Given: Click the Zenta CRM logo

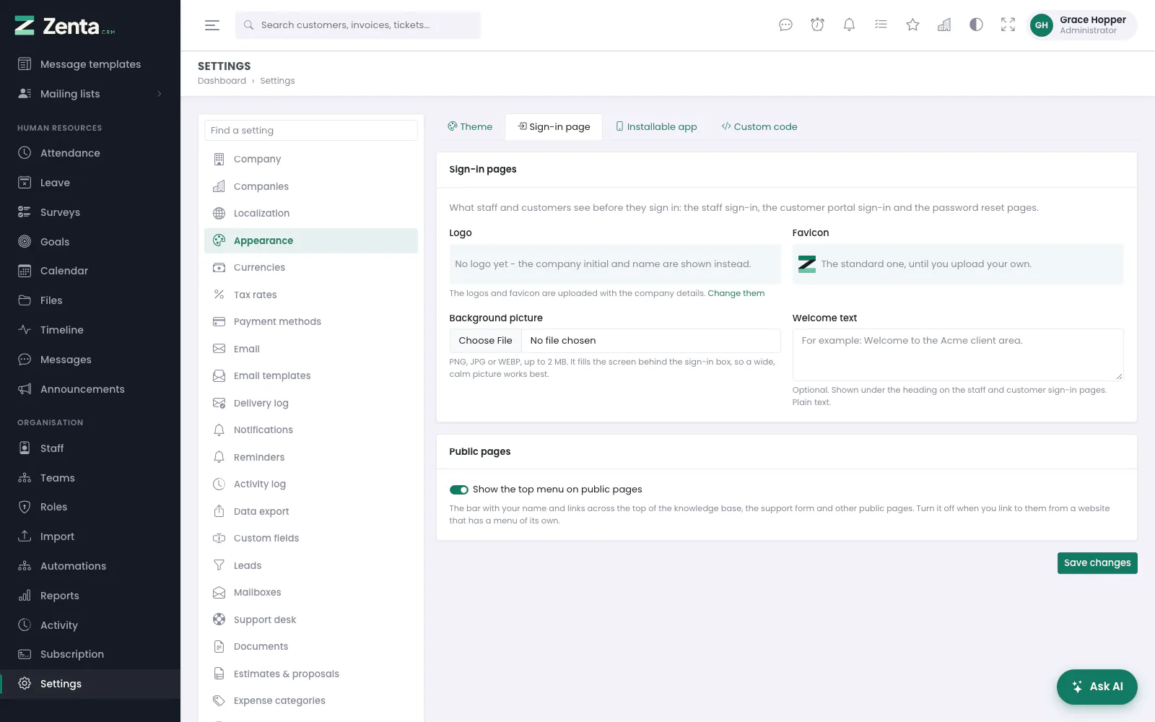Looking at the screenshot, I should click(65, 26).
